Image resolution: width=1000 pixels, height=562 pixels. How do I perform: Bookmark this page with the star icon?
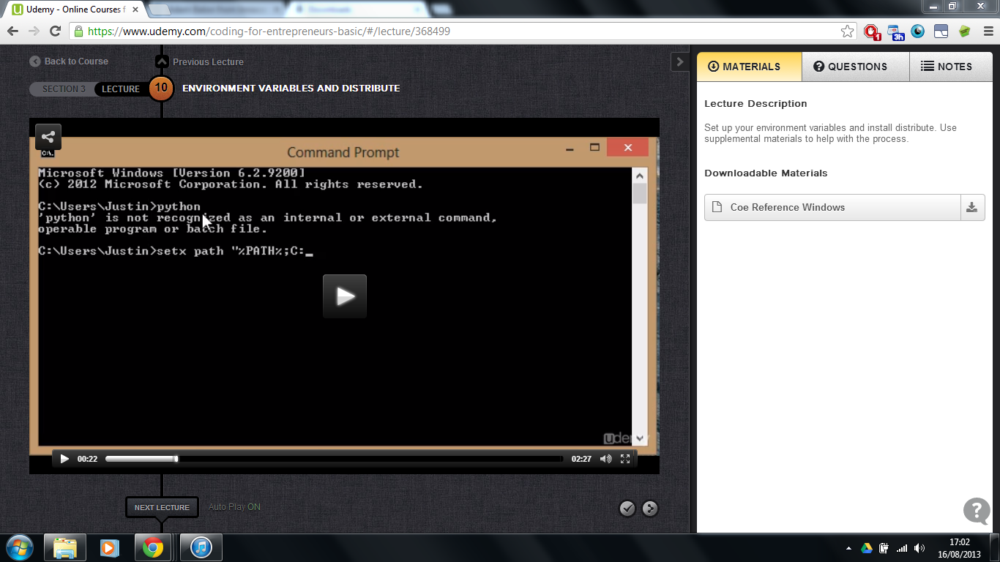[x=847, y=31]
